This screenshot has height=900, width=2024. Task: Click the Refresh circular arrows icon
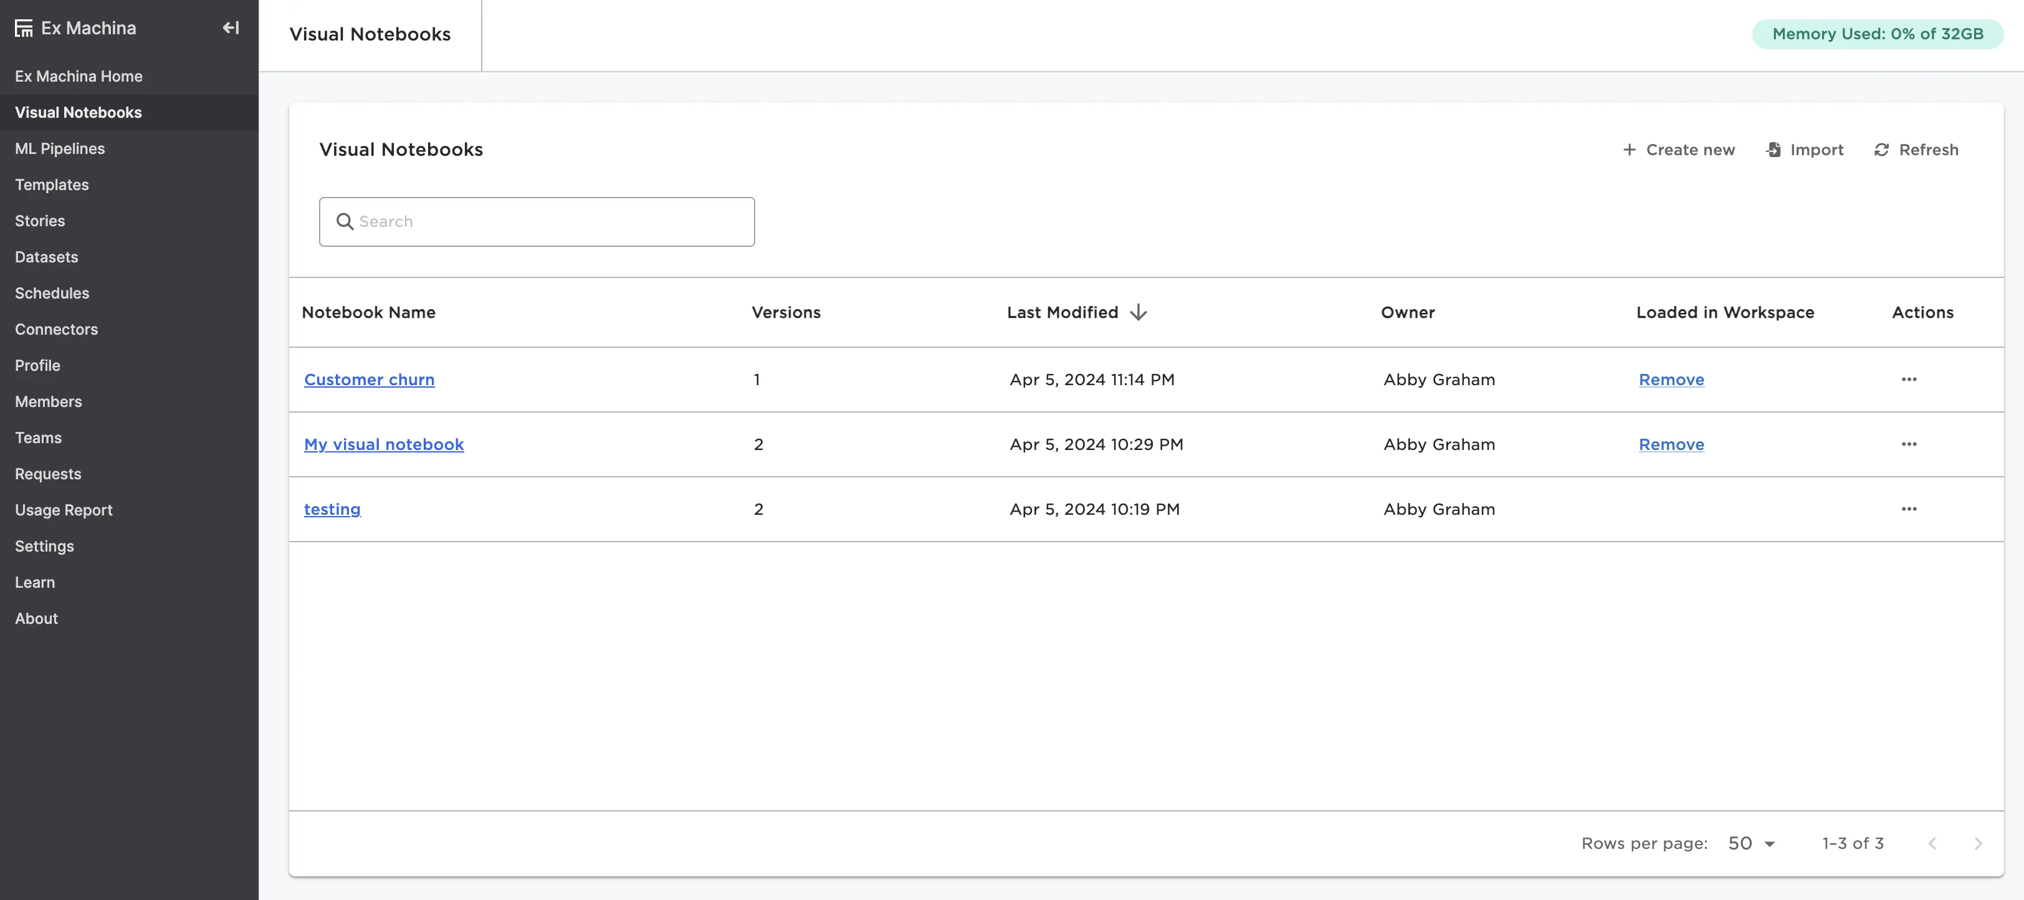pyautogui.click(x=1881, y=150)
